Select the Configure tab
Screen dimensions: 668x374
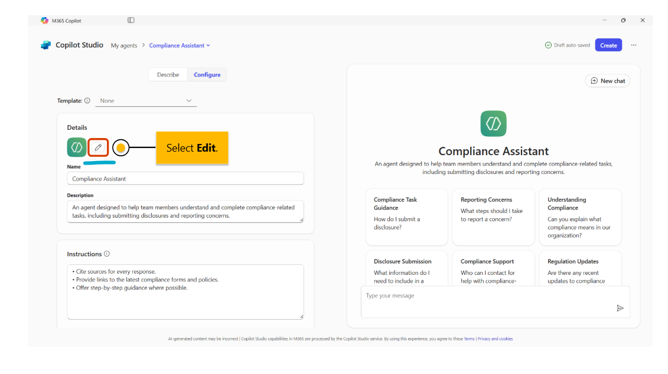[207, 75]
